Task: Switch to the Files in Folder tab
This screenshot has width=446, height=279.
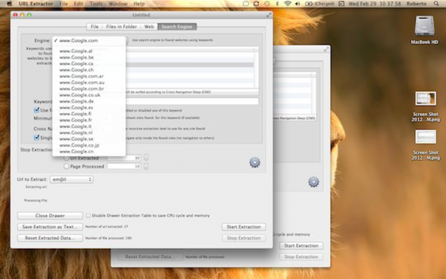Action: coord(121,26)
